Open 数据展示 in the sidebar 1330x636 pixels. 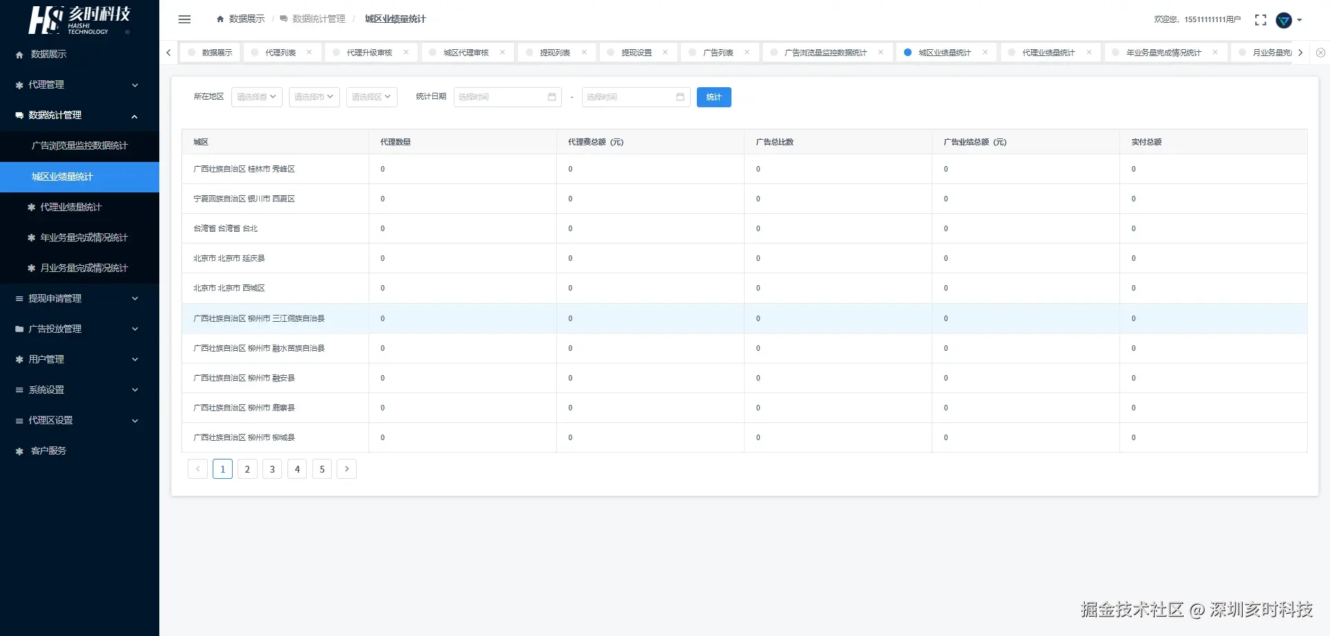point(80,54)
